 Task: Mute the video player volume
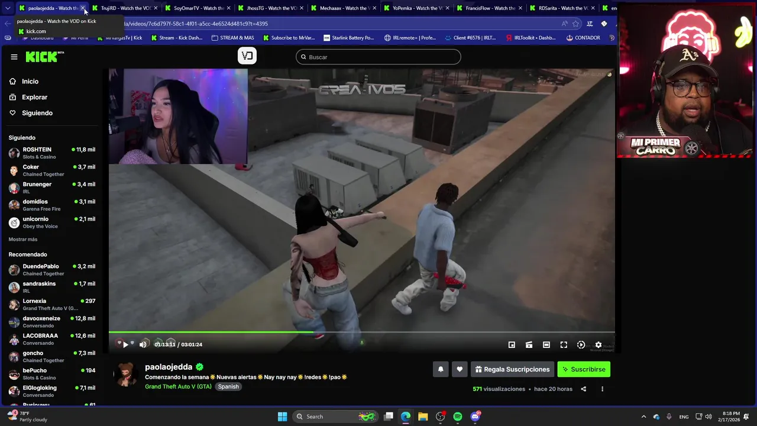click(143, 344)
